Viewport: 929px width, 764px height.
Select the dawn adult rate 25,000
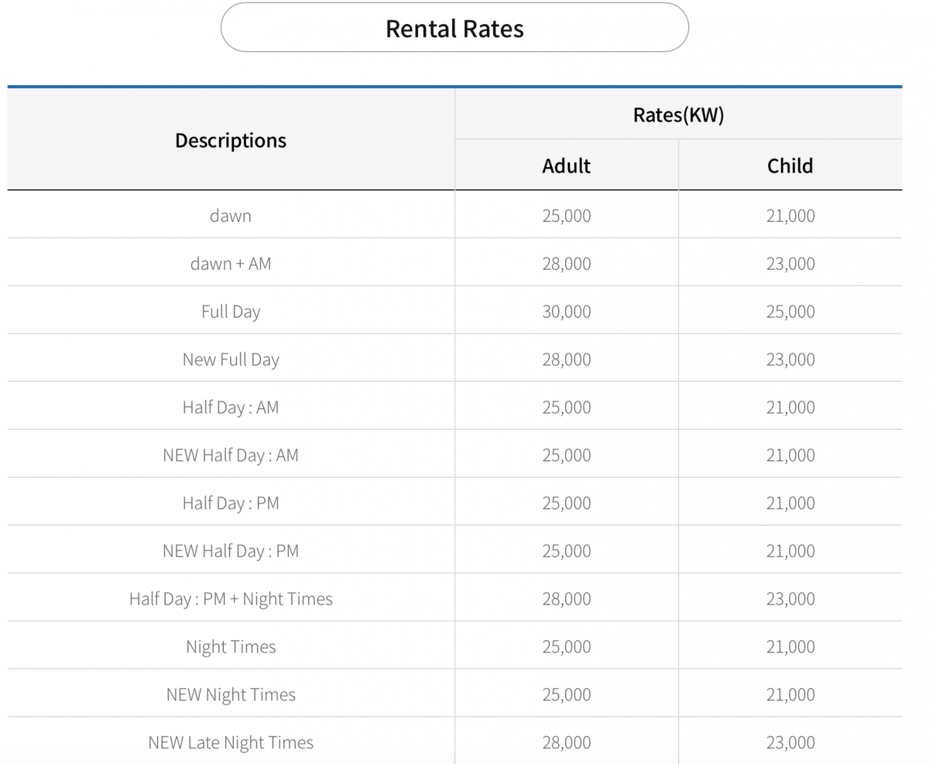[567, 216]
